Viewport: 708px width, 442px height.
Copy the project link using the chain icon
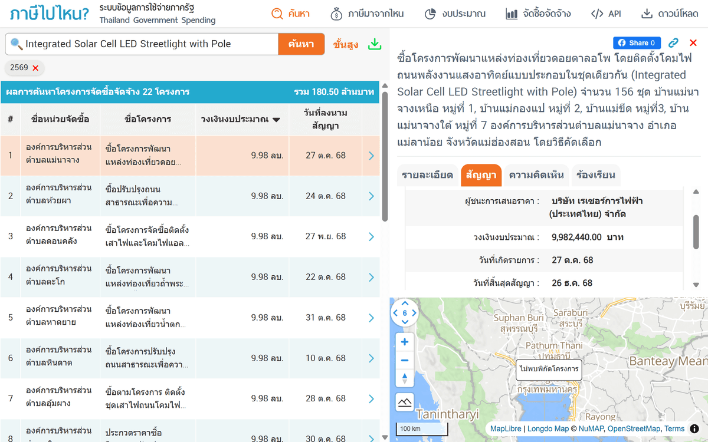coord(673,43)
